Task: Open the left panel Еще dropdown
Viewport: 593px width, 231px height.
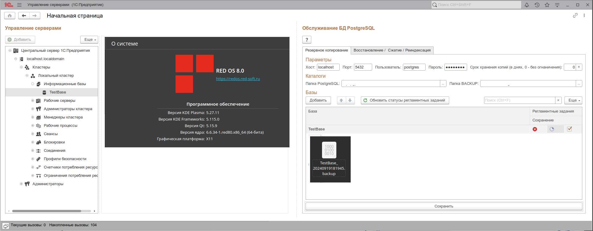Action: coord(89,40)
